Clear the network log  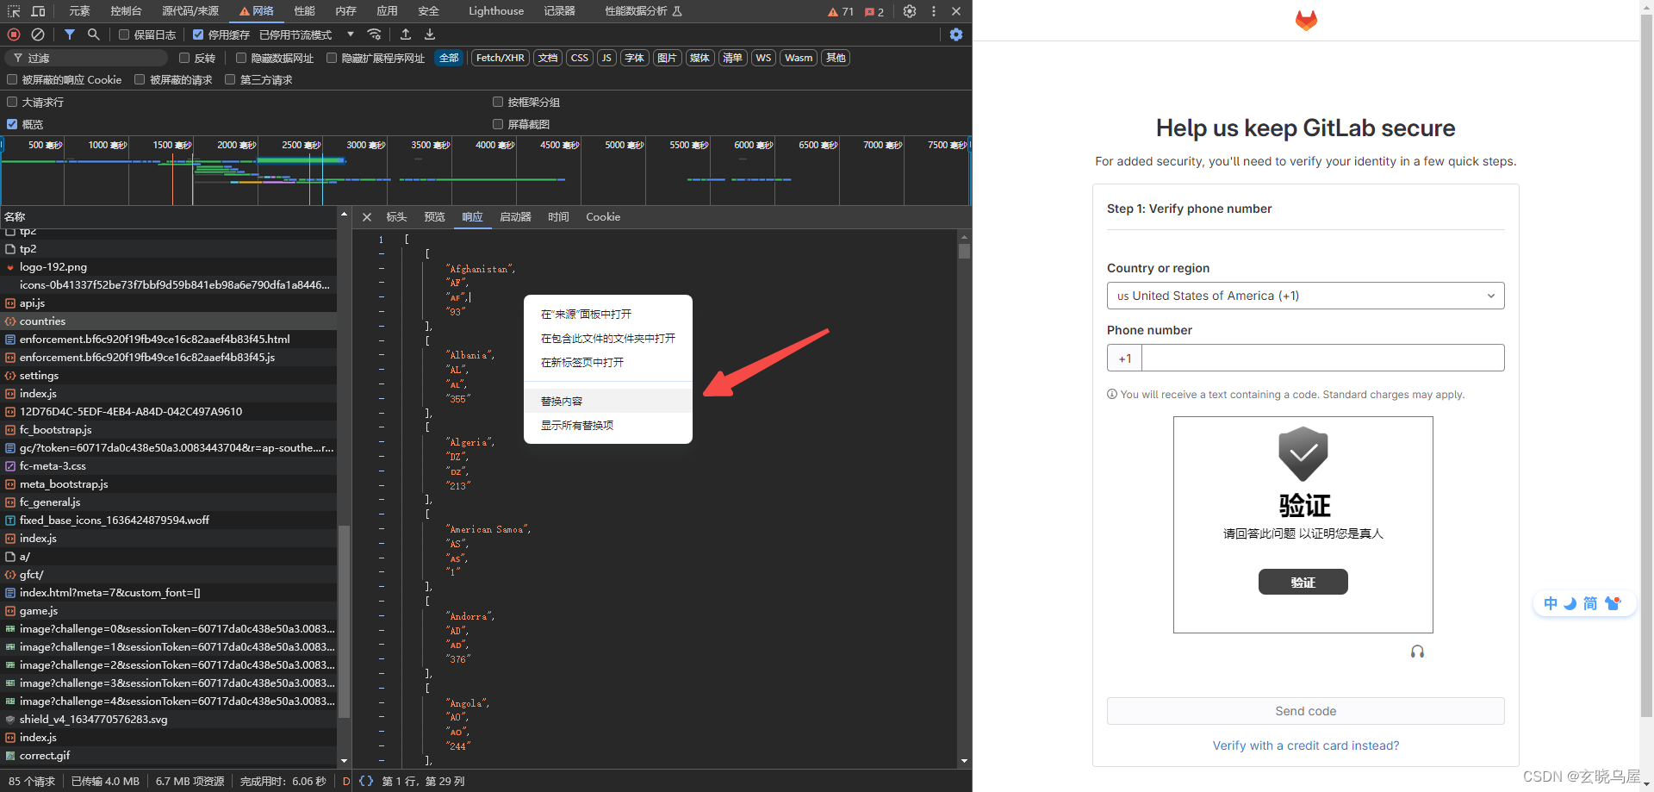click(x=38, y=34)
